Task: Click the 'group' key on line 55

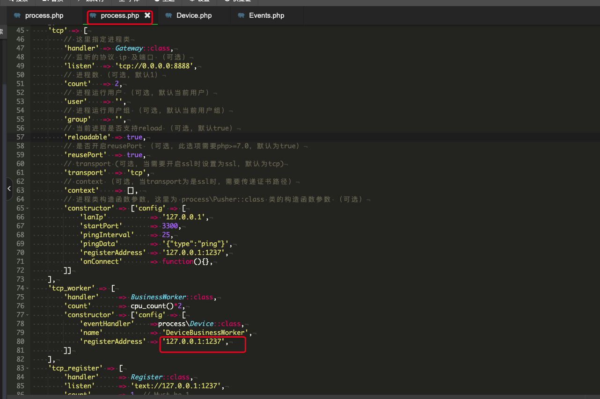Action: [x=77, y=119]
